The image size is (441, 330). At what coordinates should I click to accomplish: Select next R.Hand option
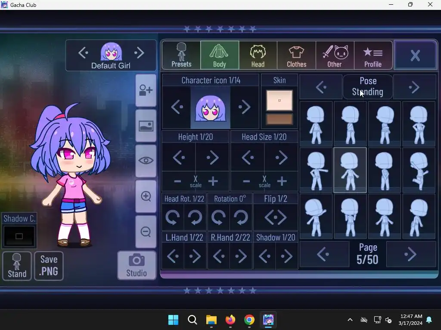241,256
